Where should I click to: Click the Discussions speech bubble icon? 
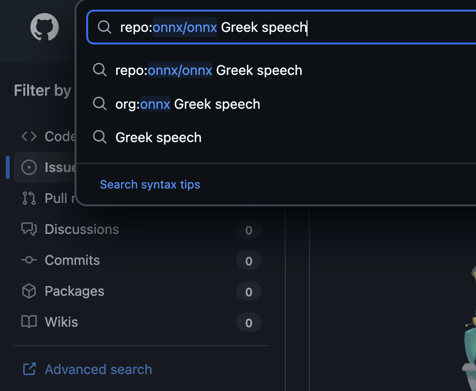29,229
